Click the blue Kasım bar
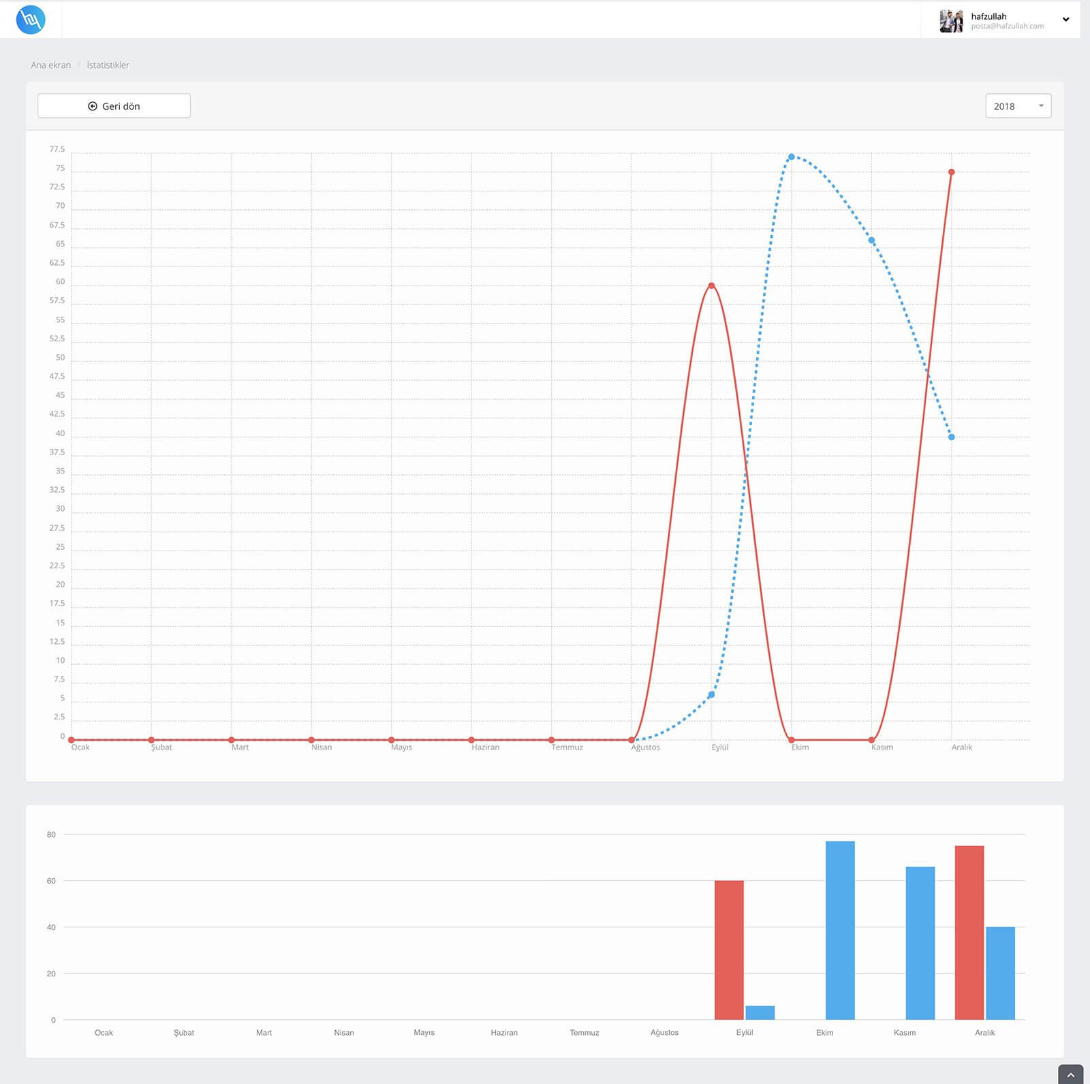 (920, 943)
